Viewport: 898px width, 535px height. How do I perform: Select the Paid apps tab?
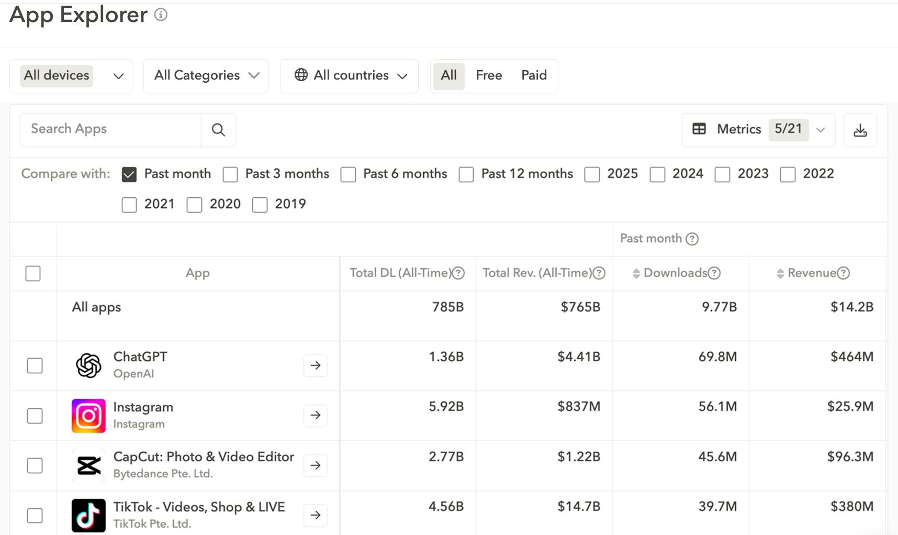coord(534,75)
